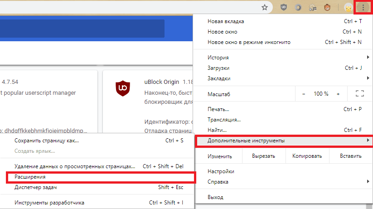Open the uBlock Origin toolbar extension
This screenshot has width=373, height=209.
284,7
